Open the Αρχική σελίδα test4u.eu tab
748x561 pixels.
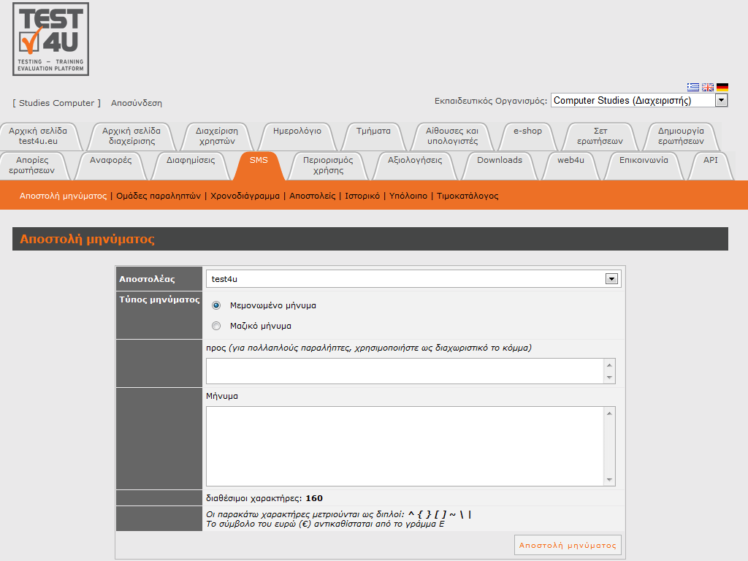coord(38,136)
